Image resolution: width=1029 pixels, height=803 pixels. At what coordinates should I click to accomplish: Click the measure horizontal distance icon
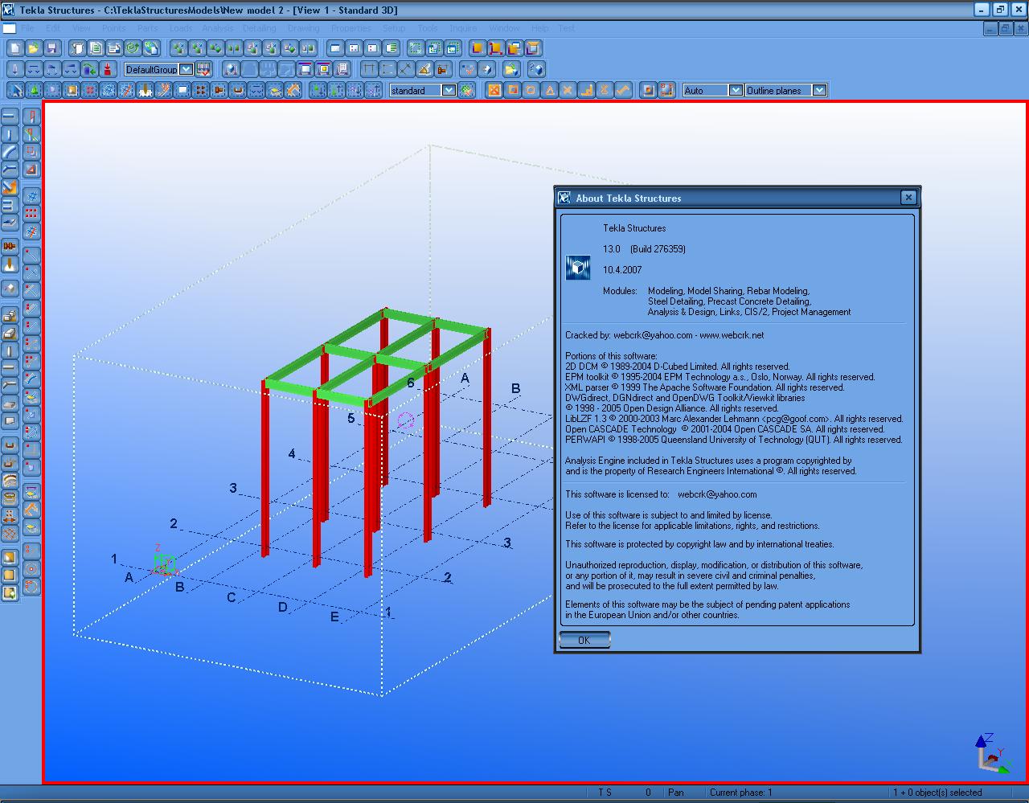(368, 69)
